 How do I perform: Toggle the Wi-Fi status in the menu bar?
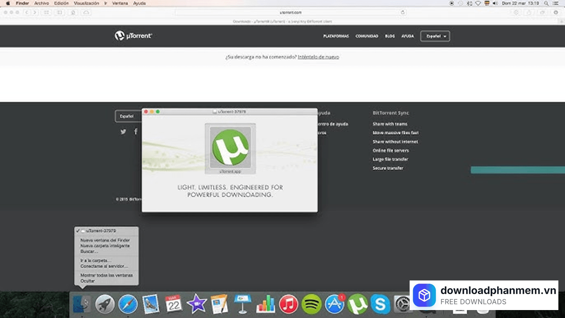tap(478, 3)
